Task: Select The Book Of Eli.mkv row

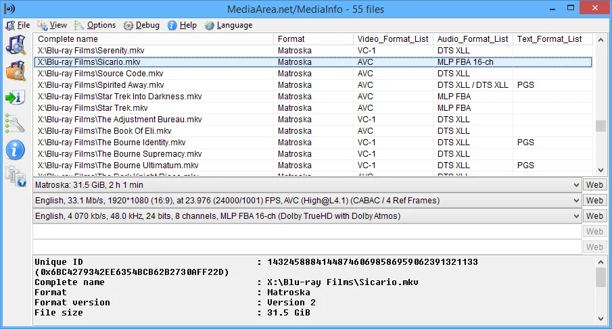Action: click(313, 131)
